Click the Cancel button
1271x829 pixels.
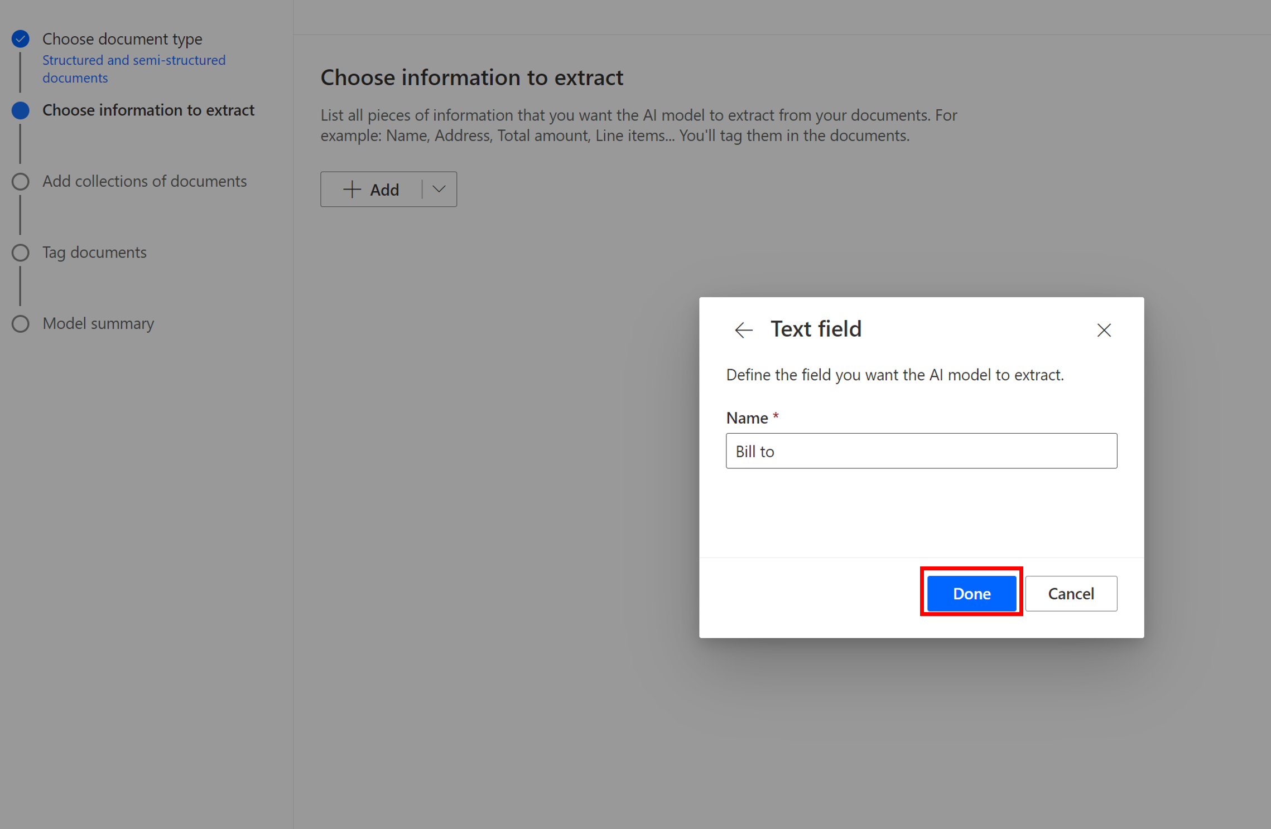pos(1071,593)
